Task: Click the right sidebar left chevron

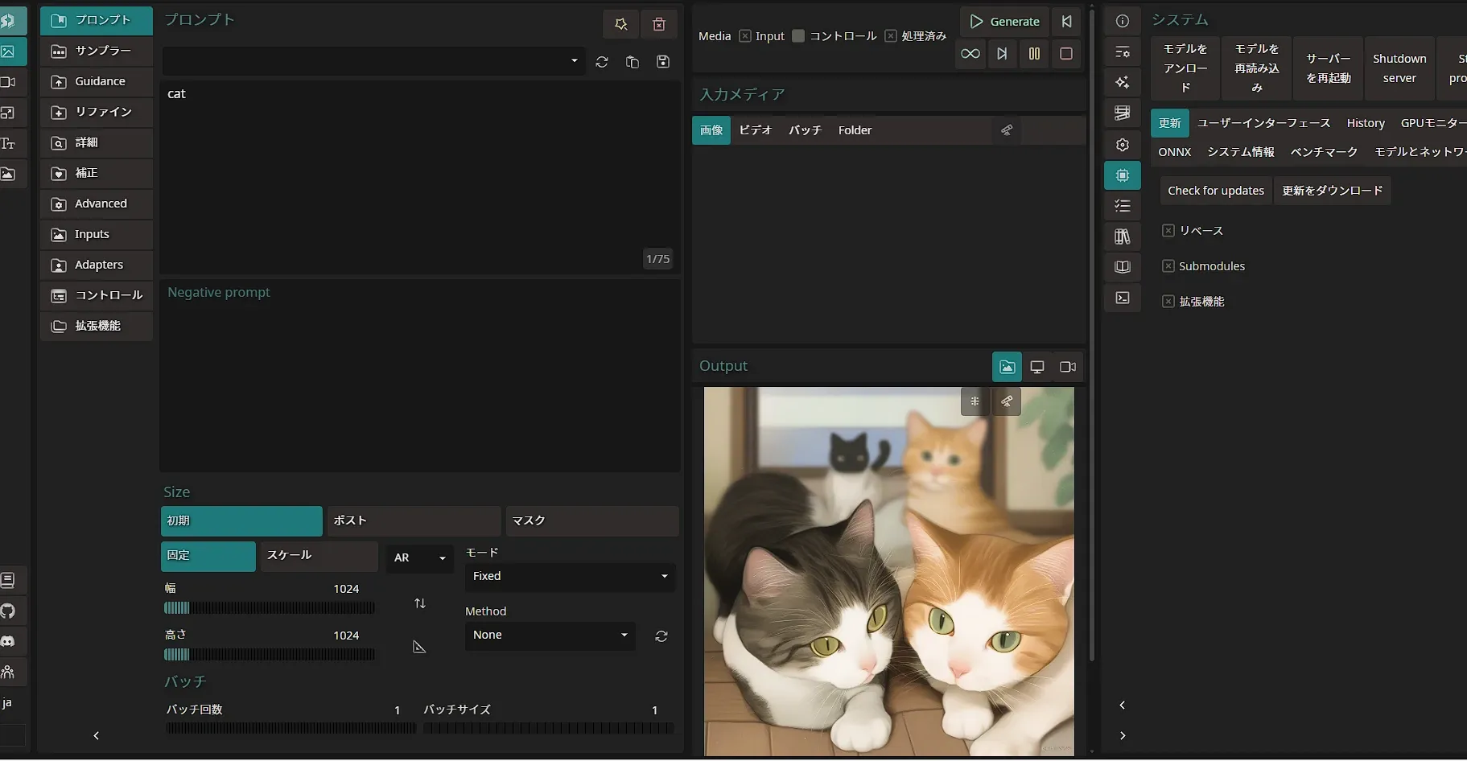Action: tap(1123, 705)
